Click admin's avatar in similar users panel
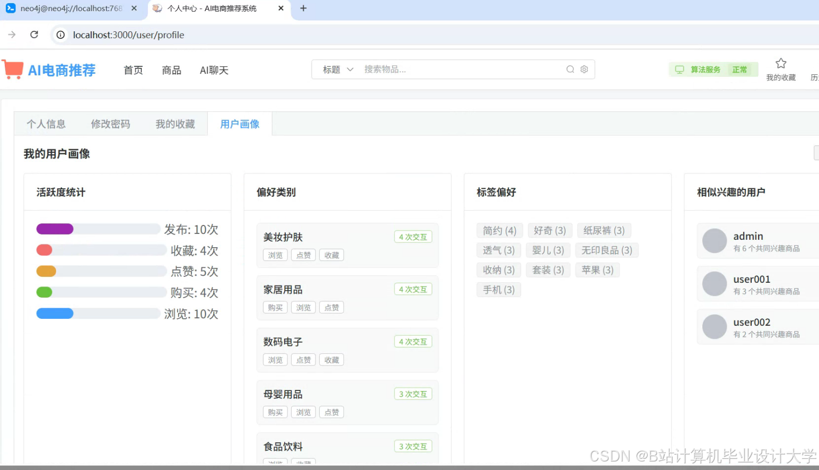This screenshot has height=470, width=819. pyautogui.click(x=714, y=240)
